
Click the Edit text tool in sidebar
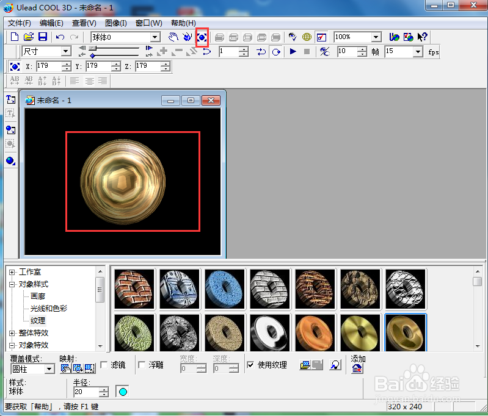tap(10, 113)
